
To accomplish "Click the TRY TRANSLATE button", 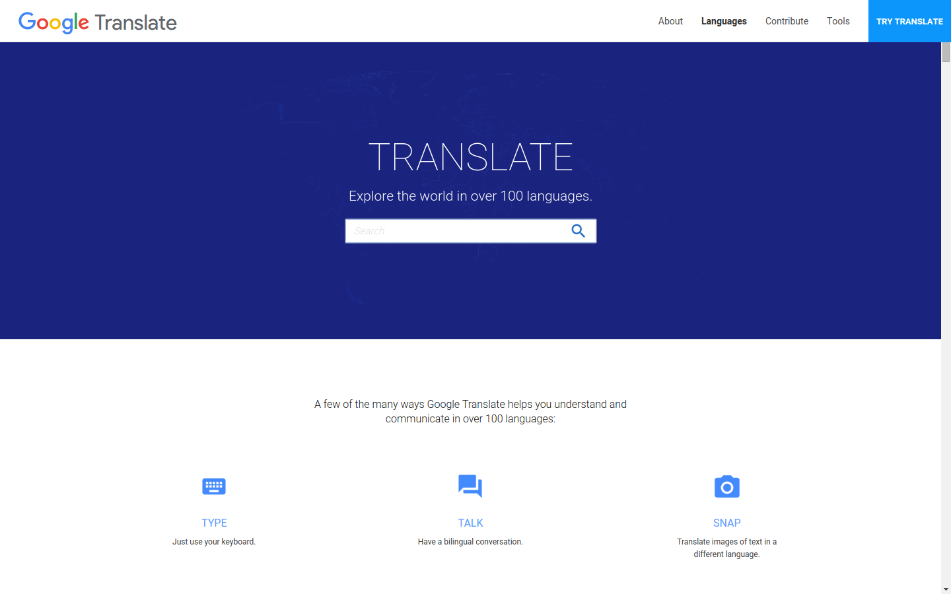I will 909,21.
